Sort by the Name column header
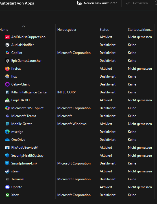Viewport: 157px width, 204px height. (4, 30)
